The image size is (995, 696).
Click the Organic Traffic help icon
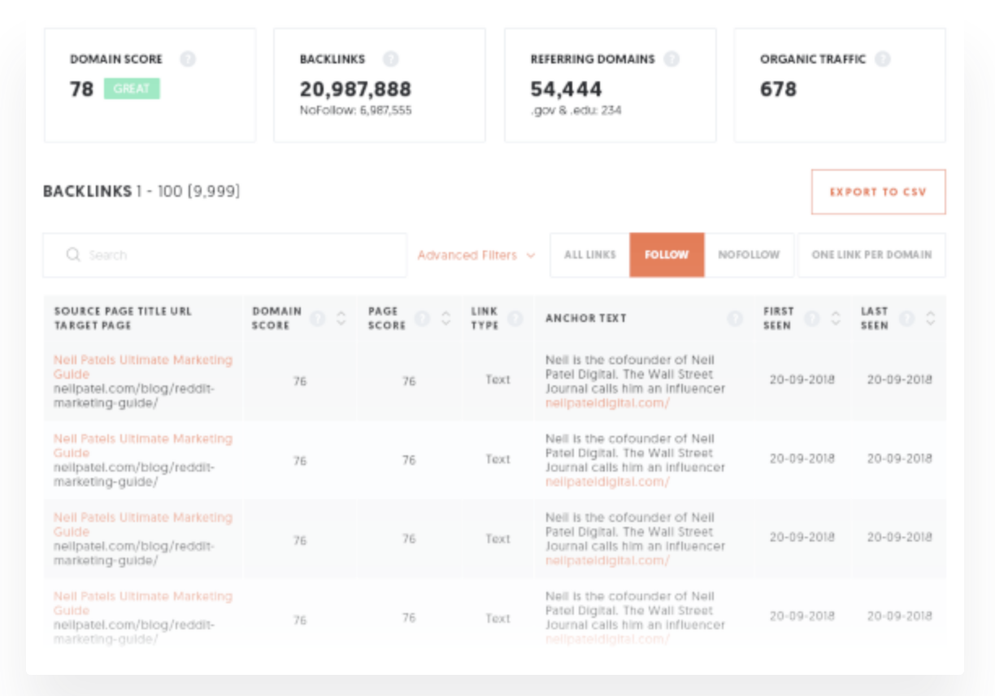(883, 59)
